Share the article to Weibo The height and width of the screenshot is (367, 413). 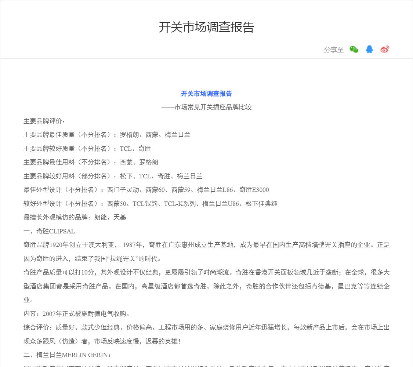pyautogui.click(x=385, y=49)
